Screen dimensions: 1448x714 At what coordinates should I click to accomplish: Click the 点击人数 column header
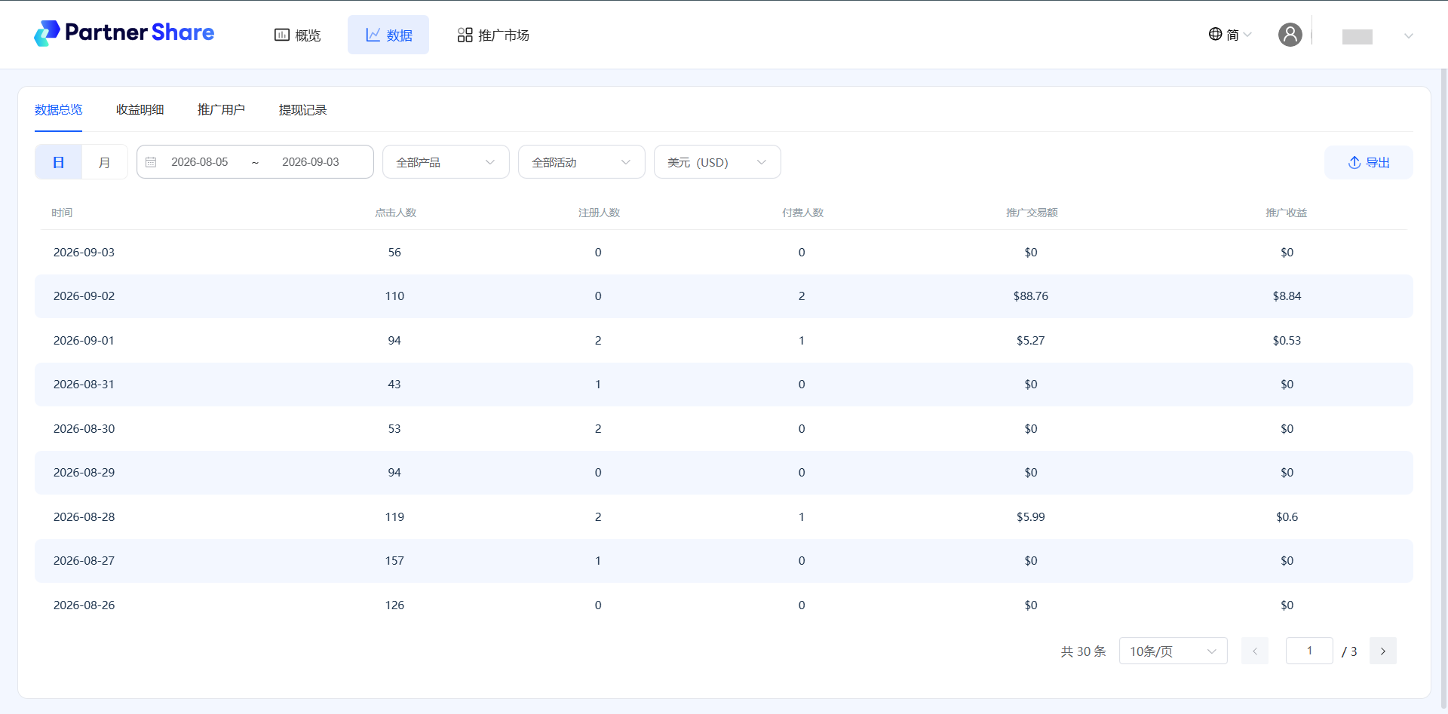click(x=395, y=213)
